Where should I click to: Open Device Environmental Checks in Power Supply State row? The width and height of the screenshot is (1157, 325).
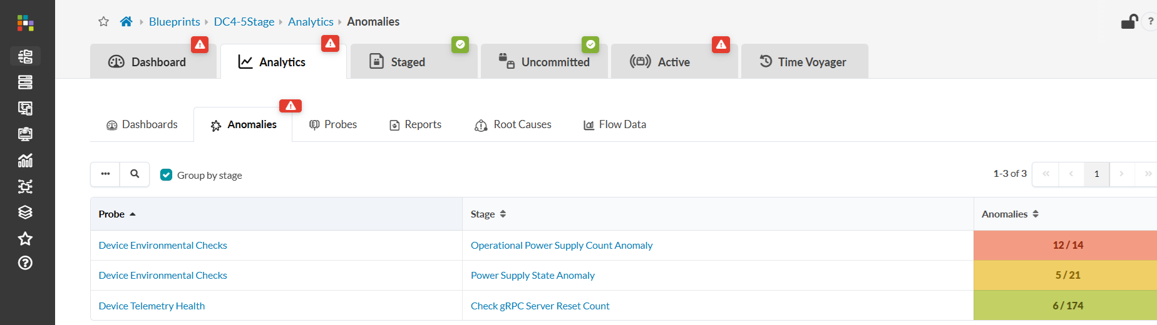(x=163, y=276)
